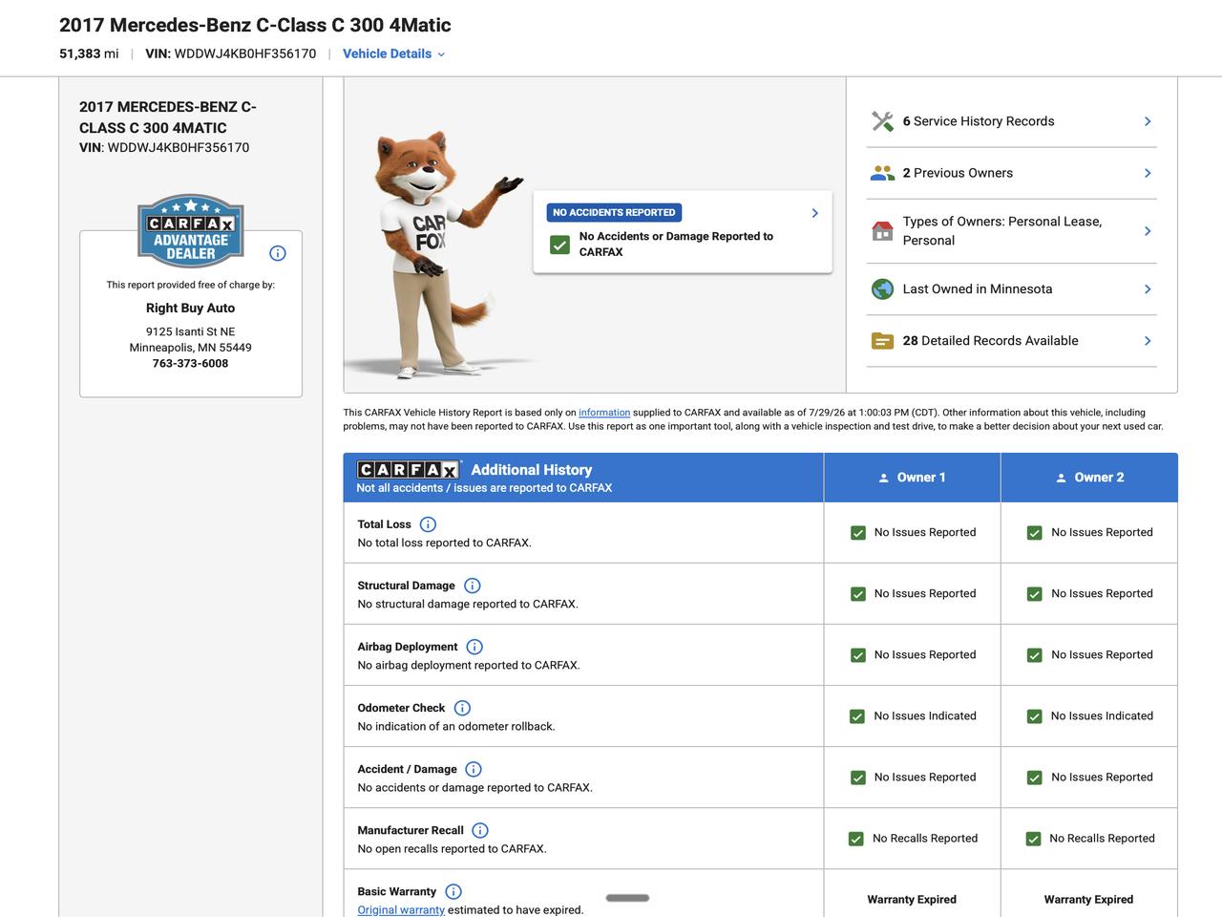Open info icon beside Advantage Dealer badge
This screenshot has width=1222, height=917.
click(x=278, y=253)
